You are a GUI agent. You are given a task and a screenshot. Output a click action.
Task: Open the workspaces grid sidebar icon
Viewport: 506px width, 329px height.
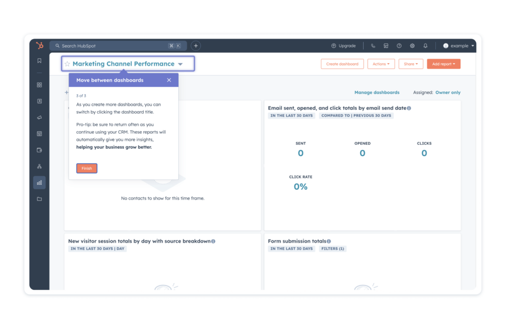(40, 85)
